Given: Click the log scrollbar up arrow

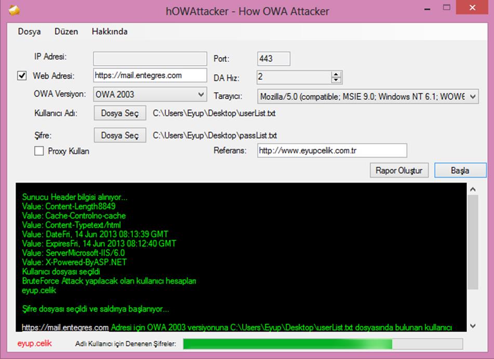Looking at the screenshot, I should coord(473,189).
